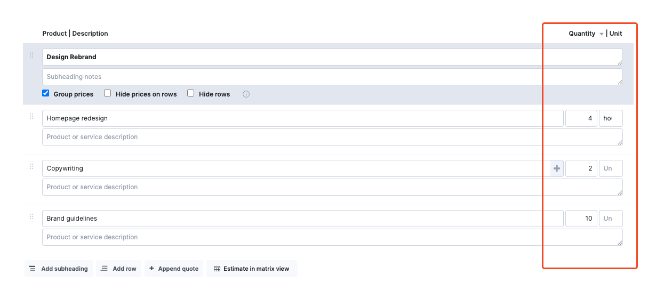Click the unit field for Brand guidelines
The width and height of the screenshot is (648, 299).
coord(611,219)
